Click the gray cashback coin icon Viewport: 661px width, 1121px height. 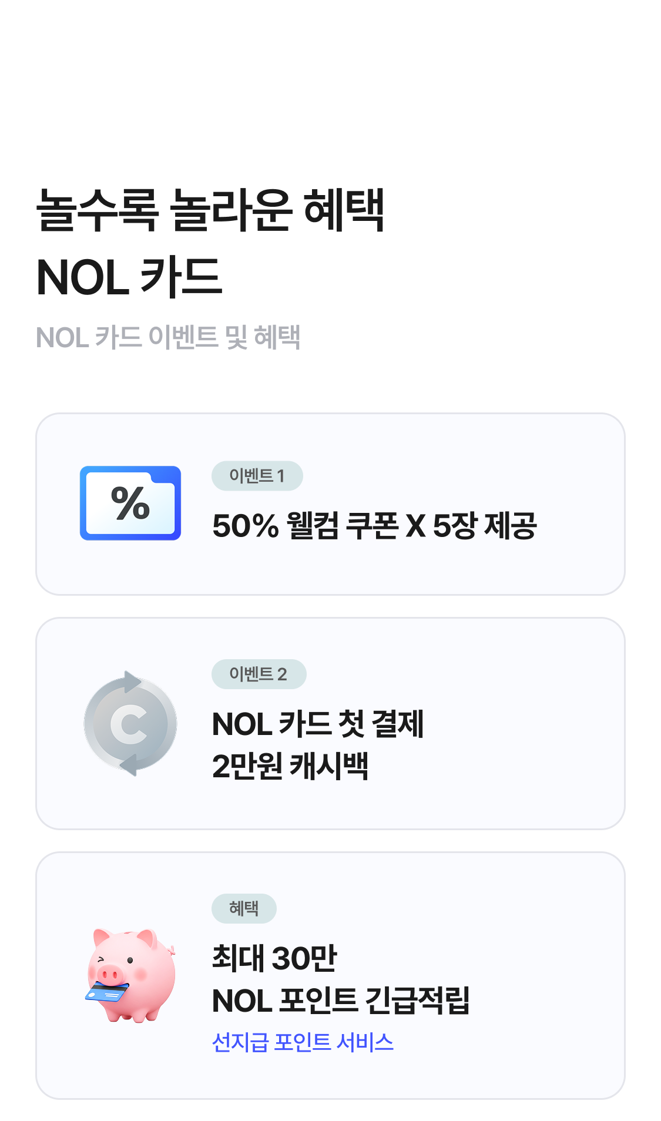[x=130, y=724]
